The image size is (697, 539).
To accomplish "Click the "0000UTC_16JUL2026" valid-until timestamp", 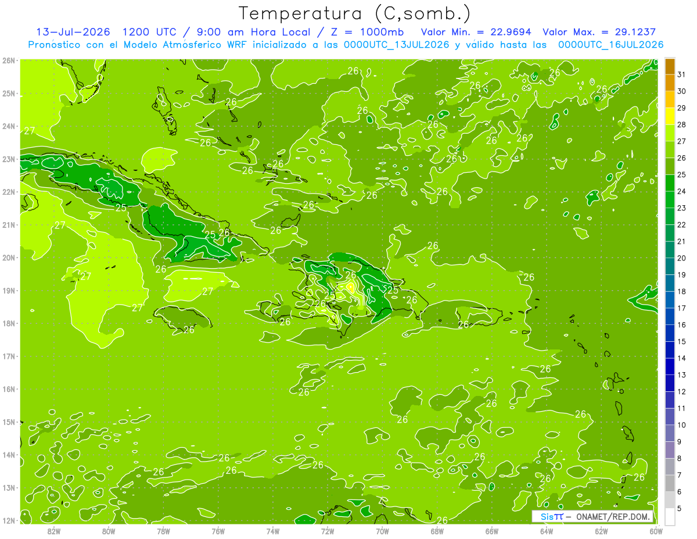I will tap(610, 45).
